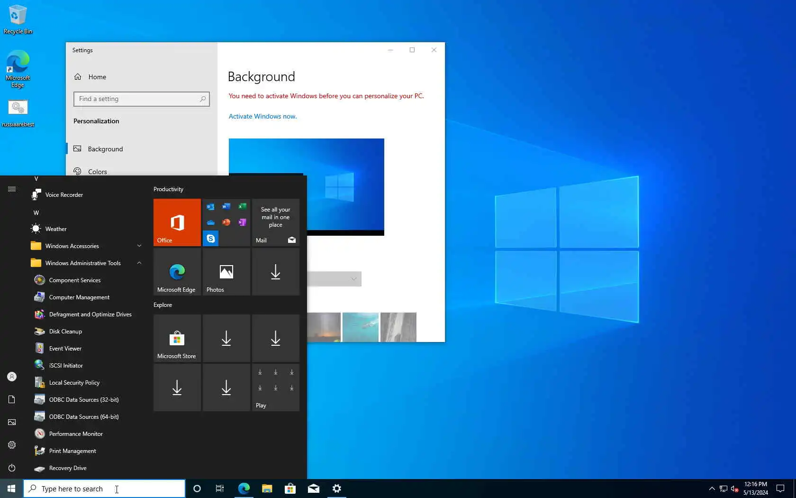Open the Play folder tile

click(x=276, y=387)
